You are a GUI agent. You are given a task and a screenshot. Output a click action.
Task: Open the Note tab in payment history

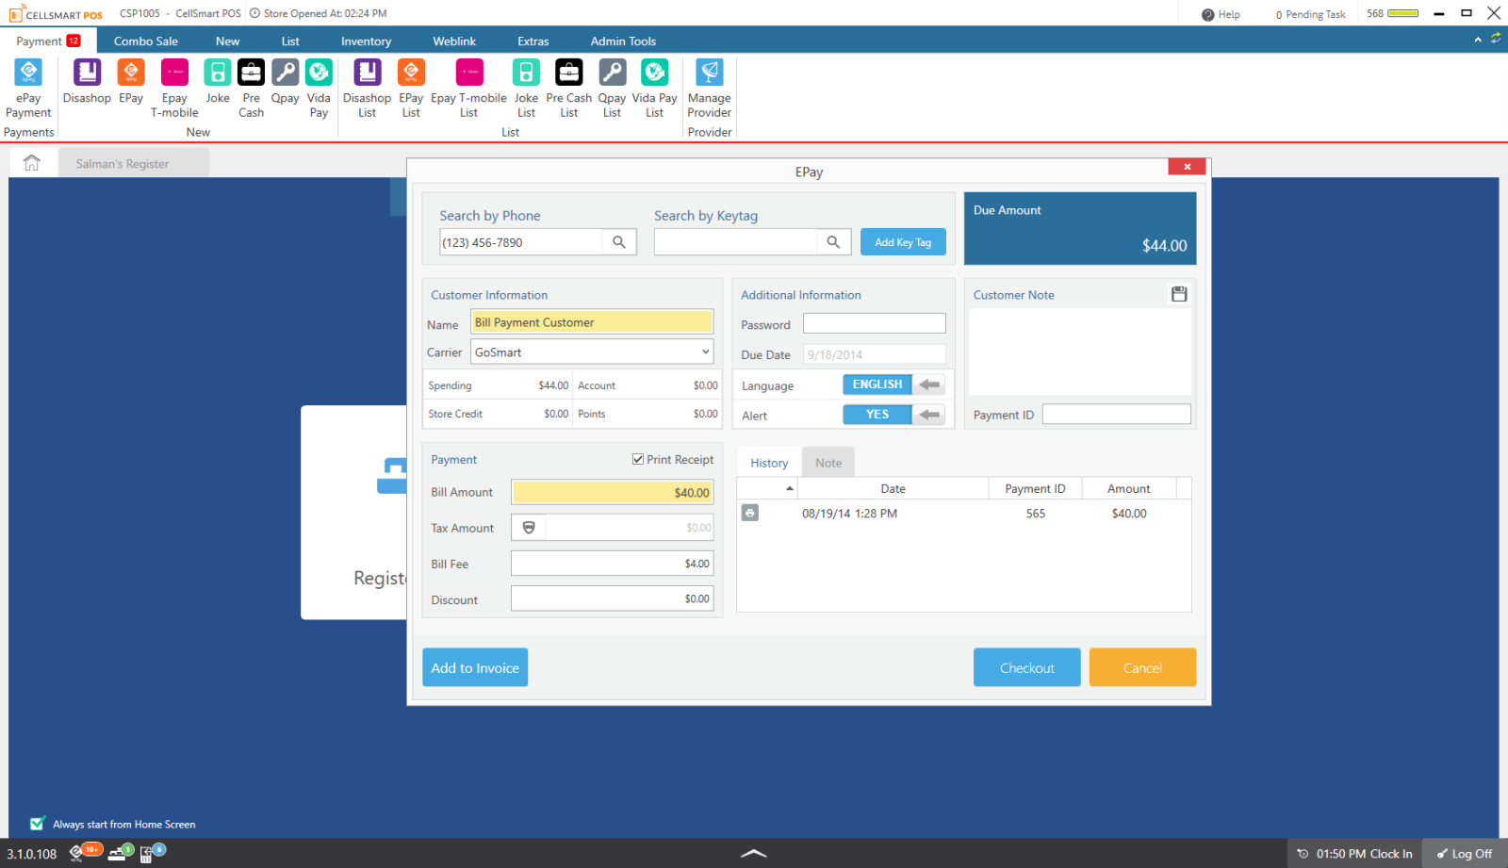point(828,462)
